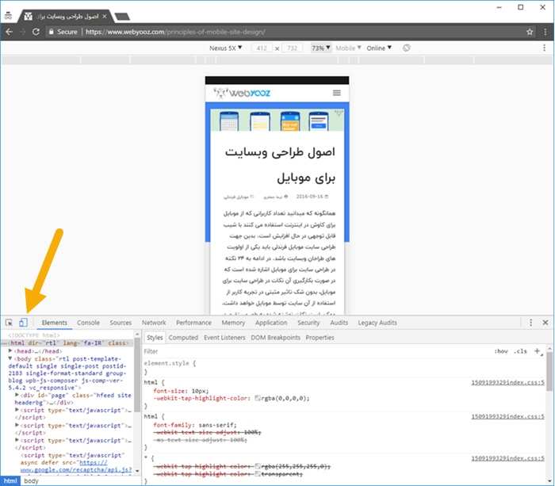
Task: Close the DevTools panel
Action: [x=545, y=323]
